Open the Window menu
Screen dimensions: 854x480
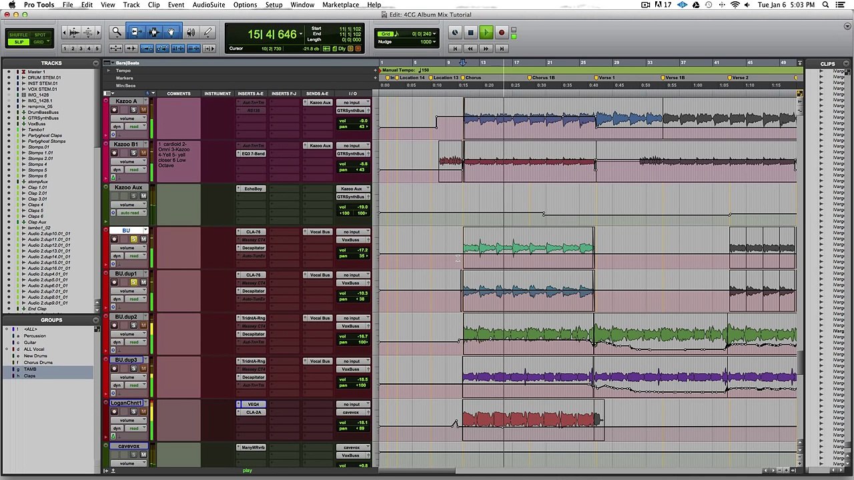tap(302, 5)
